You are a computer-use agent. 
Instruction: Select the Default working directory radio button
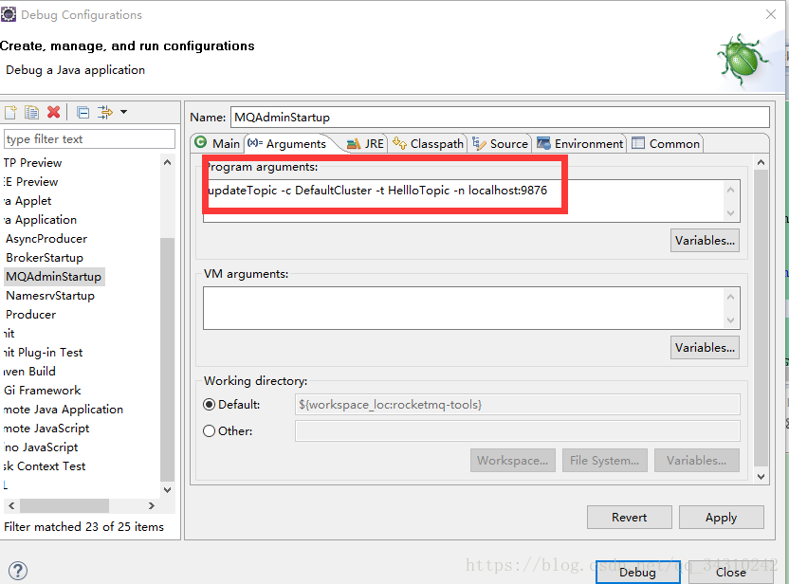210,403
